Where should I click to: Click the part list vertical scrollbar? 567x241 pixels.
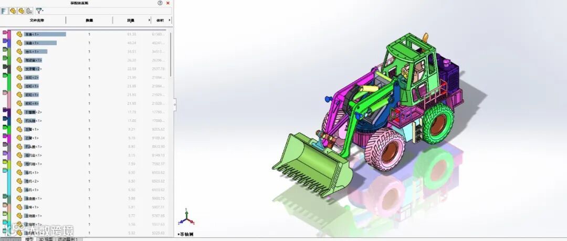click(x=171, y=54)
